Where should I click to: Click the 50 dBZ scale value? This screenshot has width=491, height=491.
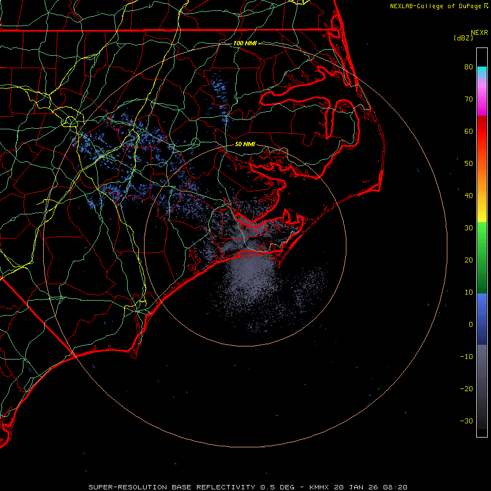(469, 164)
